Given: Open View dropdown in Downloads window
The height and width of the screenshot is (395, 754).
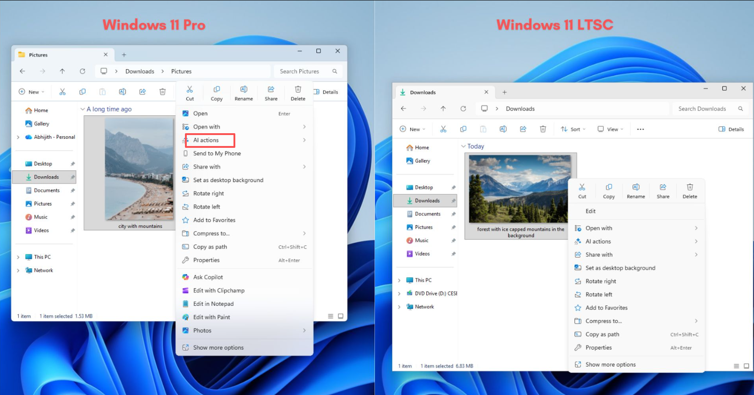Looking at the screenshot, I should (610, 130).
